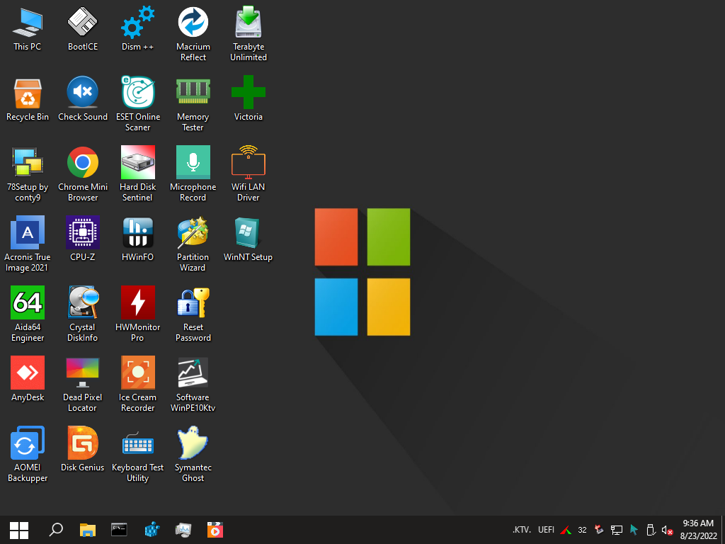
Task: Open the AnyDesk shortcut
Action: pyautogui.click(x=28, y=373)
